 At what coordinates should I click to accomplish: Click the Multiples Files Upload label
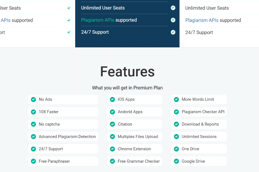(138, 137)
